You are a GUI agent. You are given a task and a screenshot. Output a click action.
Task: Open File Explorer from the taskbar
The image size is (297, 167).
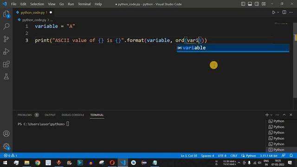point(27,163)
